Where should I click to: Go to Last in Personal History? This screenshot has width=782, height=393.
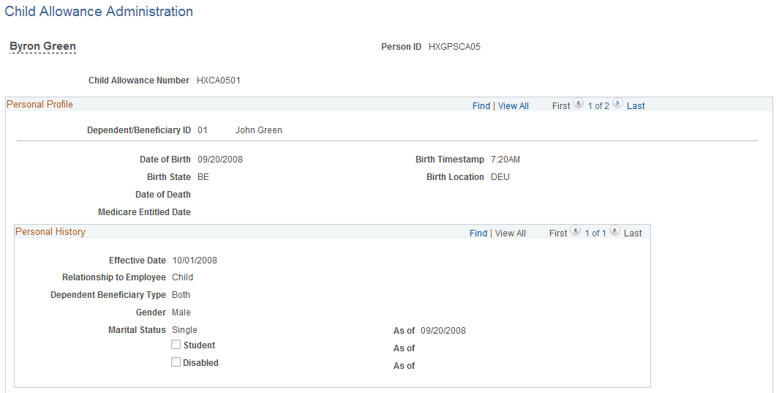click(x=632, y=233)
